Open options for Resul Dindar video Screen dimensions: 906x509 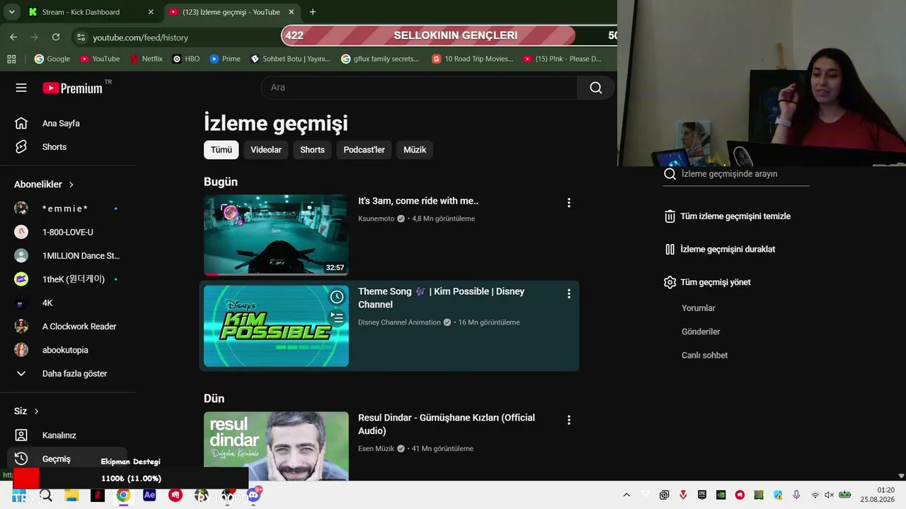pyautogui.click(x=568, y=420)
